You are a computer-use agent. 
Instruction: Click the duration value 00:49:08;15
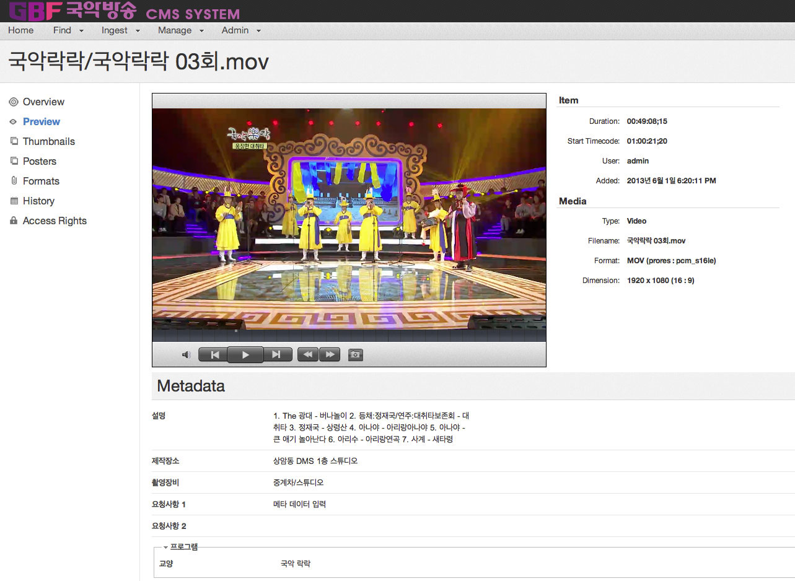647,121
